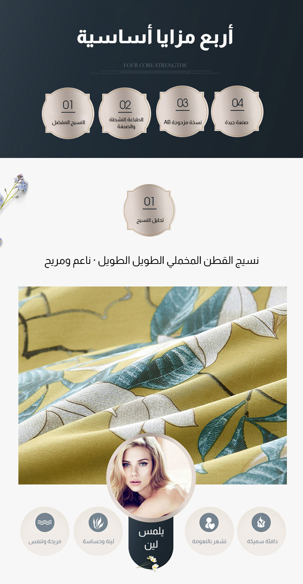Open the 01 تحليل النسيج section badge
The image size is (303, 584).
click(x=149, y=210)
